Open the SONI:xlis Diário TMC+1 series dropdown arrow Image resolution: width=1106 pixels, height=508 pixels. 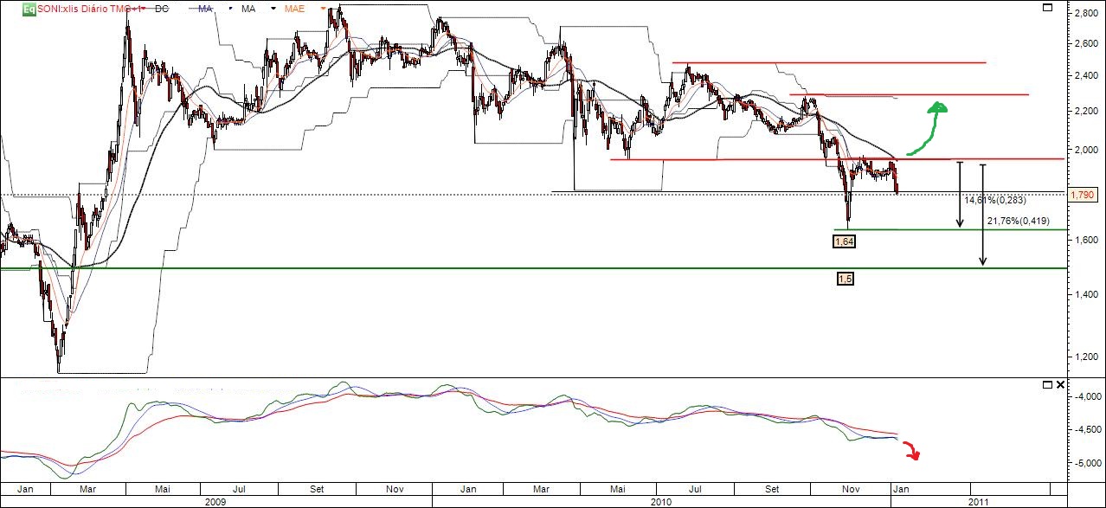pos(144,9)
